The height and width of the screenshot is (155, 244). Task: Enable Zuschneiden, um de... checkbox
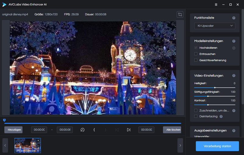coord(196,110)
